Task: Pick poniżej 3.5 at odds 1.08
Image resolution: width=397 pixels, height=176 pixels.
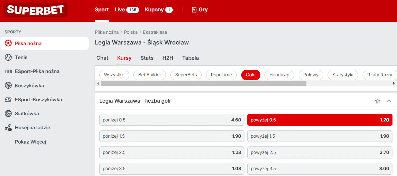Action: (172, 169)
